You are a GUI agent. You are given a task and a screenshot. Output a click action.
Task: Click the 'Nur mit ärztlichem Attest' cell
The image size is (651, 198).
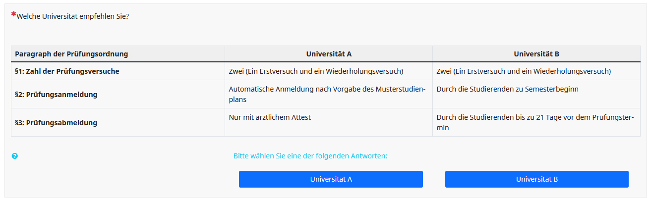click(270, 117)
